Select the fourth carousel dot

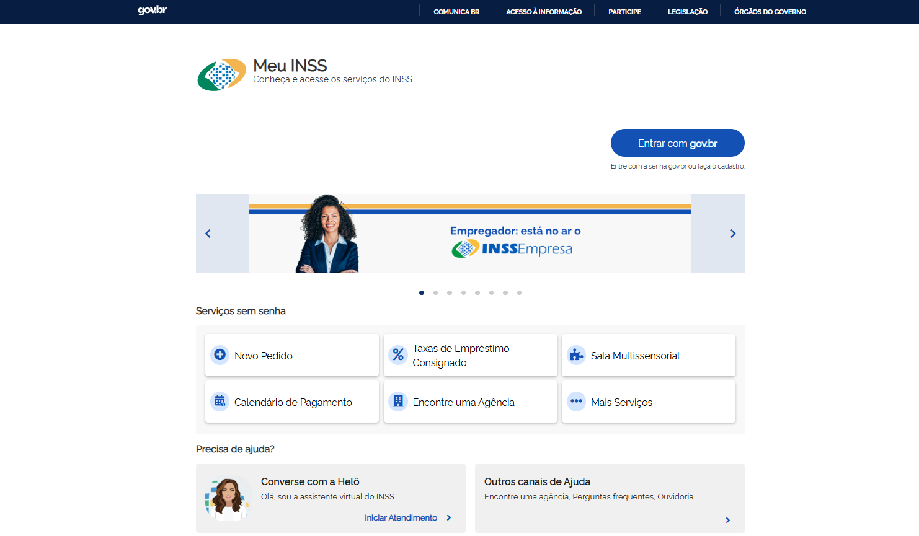coord(463,292)
